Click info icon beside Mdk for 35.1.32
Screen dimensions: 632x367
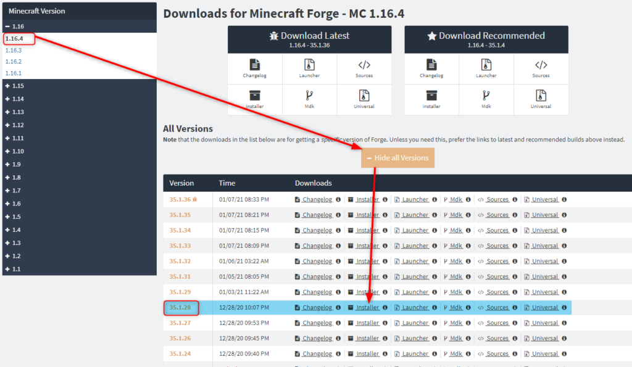pyautogui.click(x=468, y=261)
